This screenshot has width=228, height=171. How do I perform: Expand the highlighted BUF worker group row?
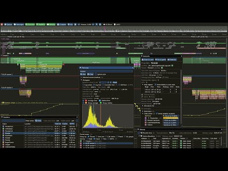84,143
